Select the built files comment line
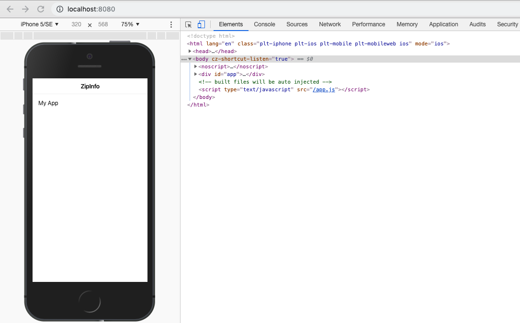Viewport: 520px width, 323px height. tap(265, 82)
